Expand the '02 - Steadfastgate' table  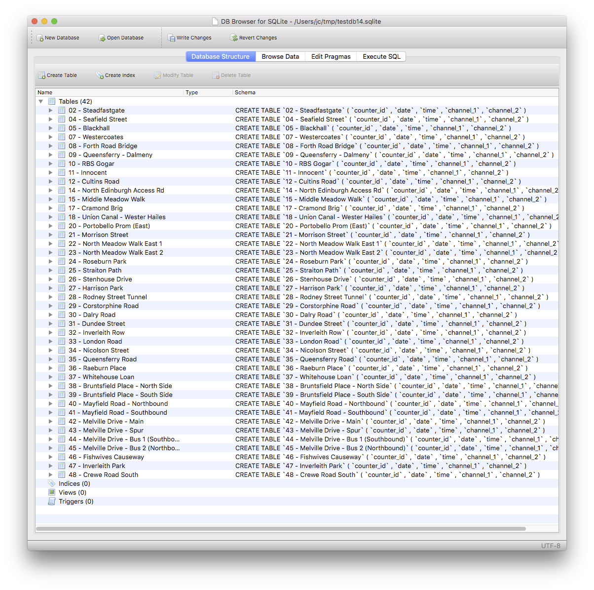point(50,110)
